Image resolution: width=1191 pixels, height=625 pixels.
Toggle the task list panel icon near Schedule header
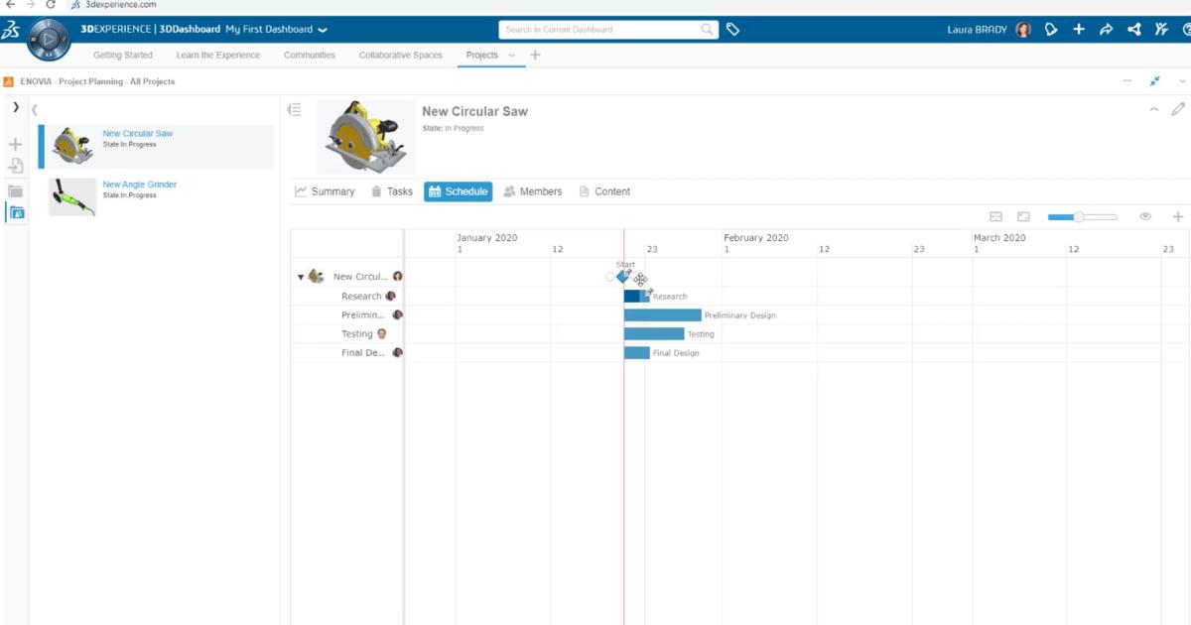tap(294, 110)
